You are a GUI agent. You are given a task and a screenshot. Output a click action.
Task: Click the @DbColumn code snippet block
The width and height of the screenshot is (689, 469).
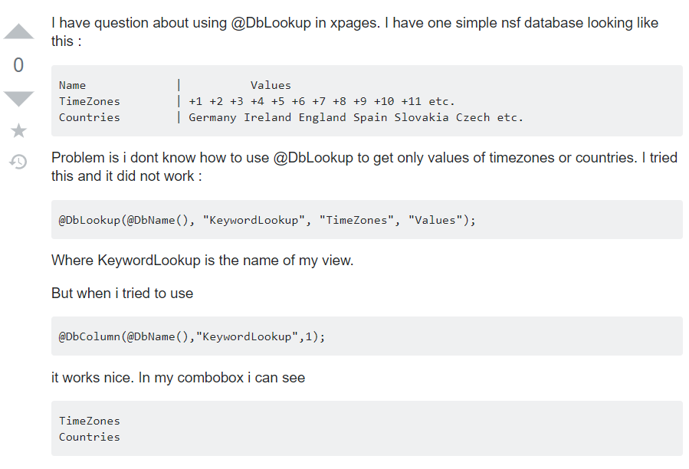pos(192,336)
